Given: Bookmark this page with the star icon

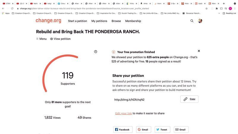Looking at the screenshot, I should click(206, 8).
